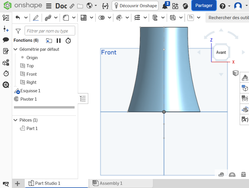Open the hamburger main menu

pos(49,6)
